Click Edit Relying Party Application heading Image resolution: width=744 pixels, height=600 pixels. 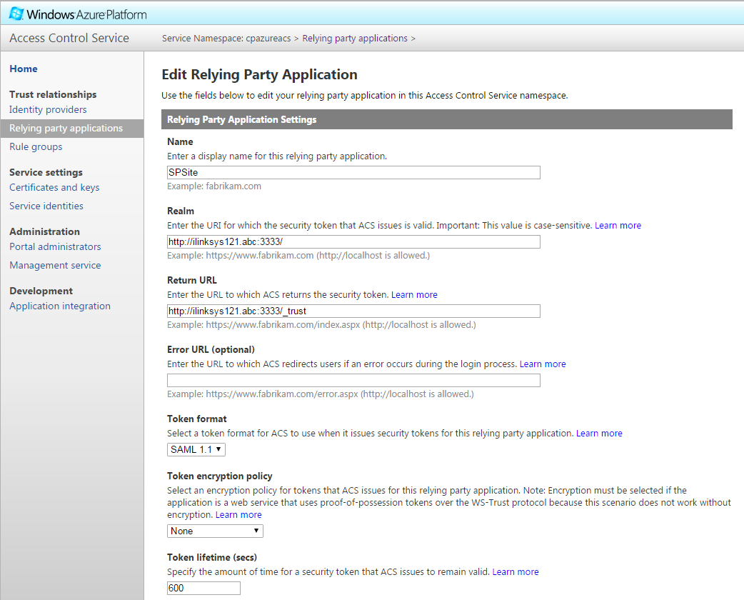260,74
